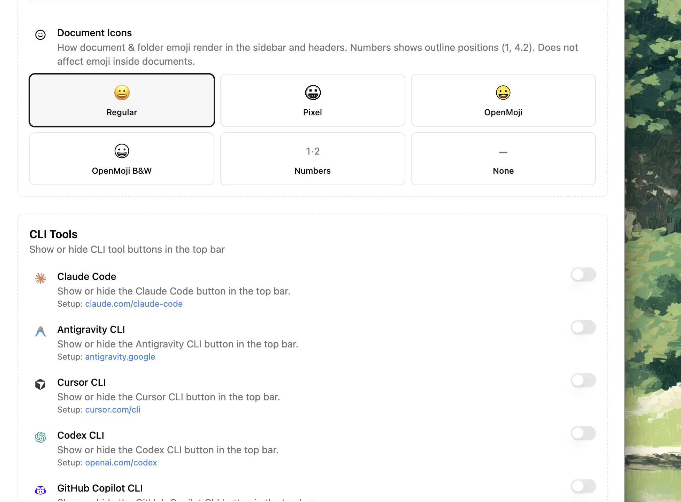Enable the Codex CLI toggle
This screenshot has height=502, width=681.
583,433
